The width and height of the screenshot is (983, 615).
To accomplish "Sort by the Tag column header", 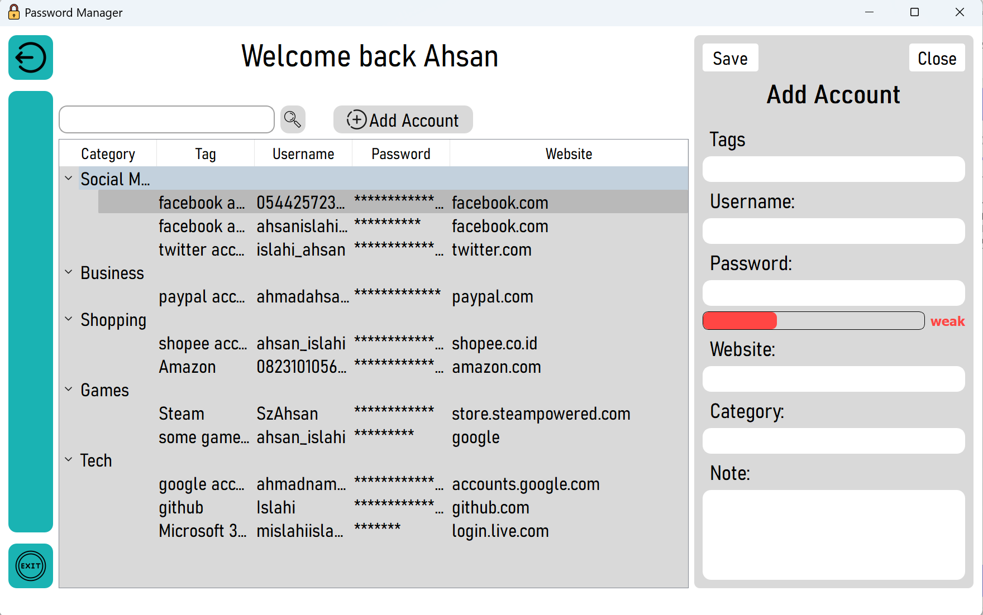I will pos(206,153).
